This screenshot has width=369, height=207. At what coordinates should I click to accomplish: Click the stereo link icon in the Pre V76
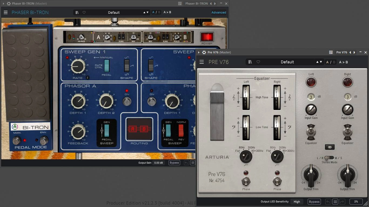pos(330,147)
